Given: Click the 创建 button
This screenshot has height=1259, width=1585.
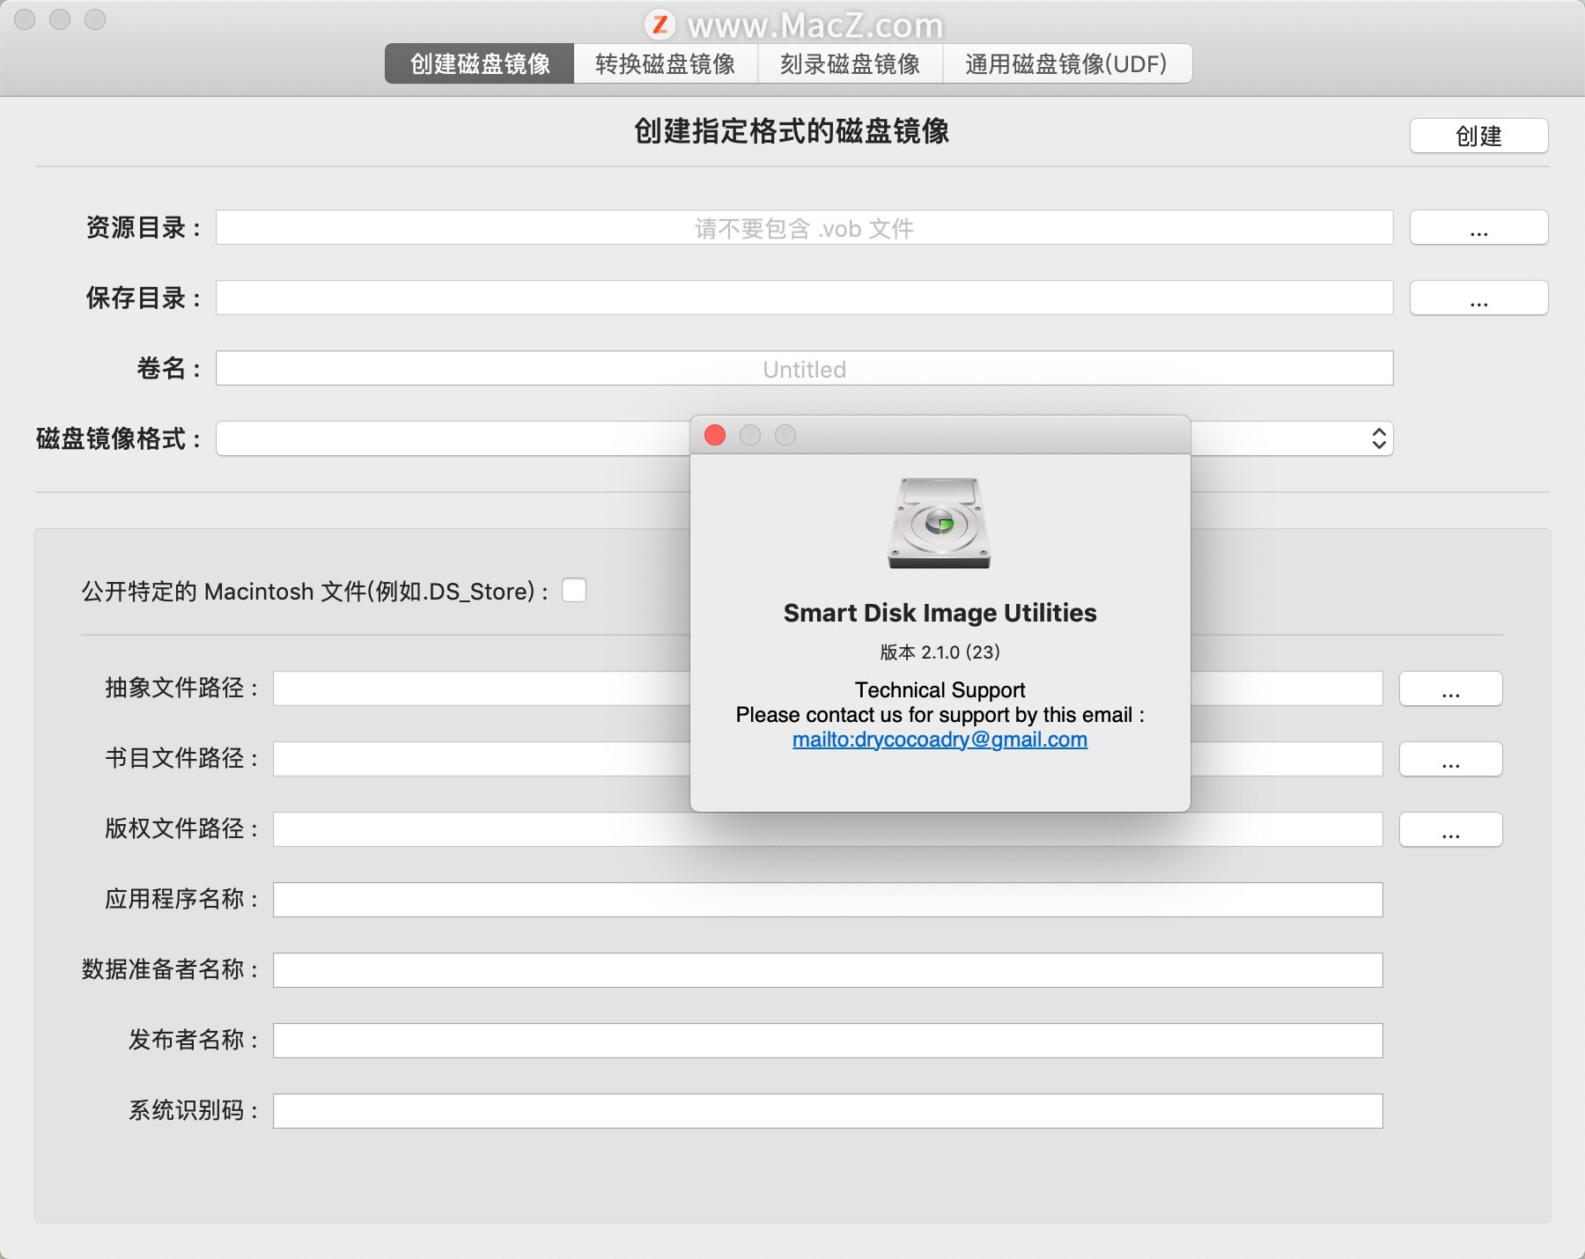Looking at the screenshot, I should pyautogui.click(x=1478, y=136).
